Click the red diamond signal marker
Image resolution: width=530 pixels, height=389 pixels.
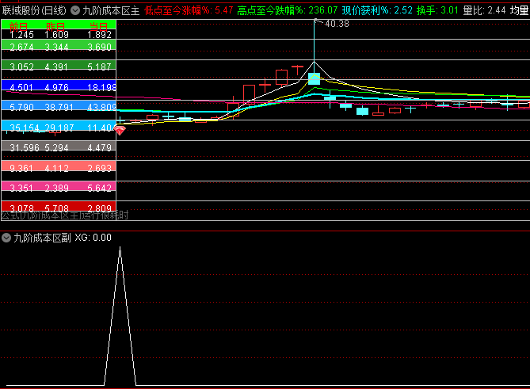point(120,129)
